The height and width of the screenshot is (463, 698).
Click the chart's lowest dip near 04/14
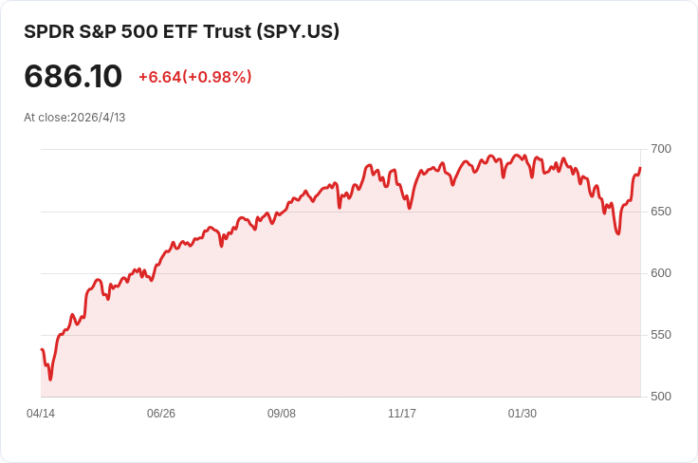click(x=50, y=380)
